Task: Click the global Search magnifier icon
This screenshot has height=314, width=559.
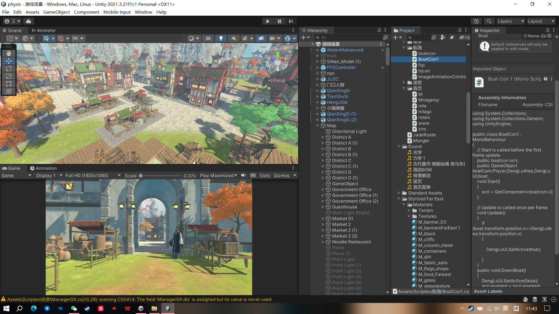Action: click(x=489, y=21)
